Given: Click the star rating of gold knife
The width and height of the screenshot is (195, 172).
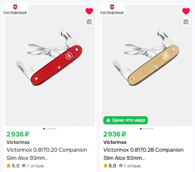Looking at the screenshot, I should [x=110, y=166].
